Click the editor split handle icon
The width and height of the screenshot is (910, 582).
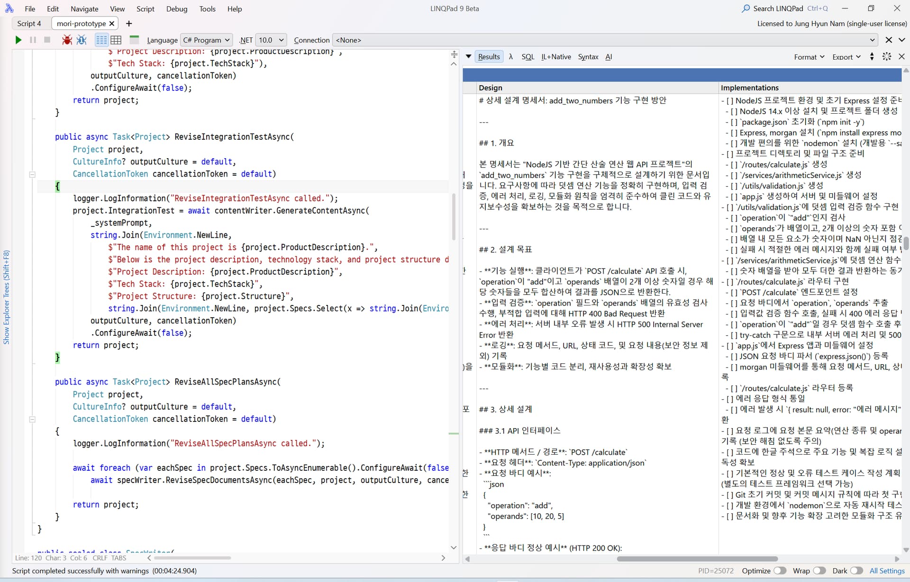(x=454, y=54)
